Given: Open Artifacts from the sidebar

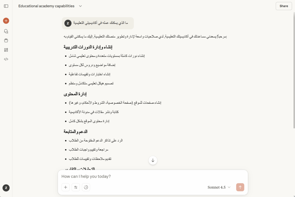Looking at the screenshot, I should 6,50.
